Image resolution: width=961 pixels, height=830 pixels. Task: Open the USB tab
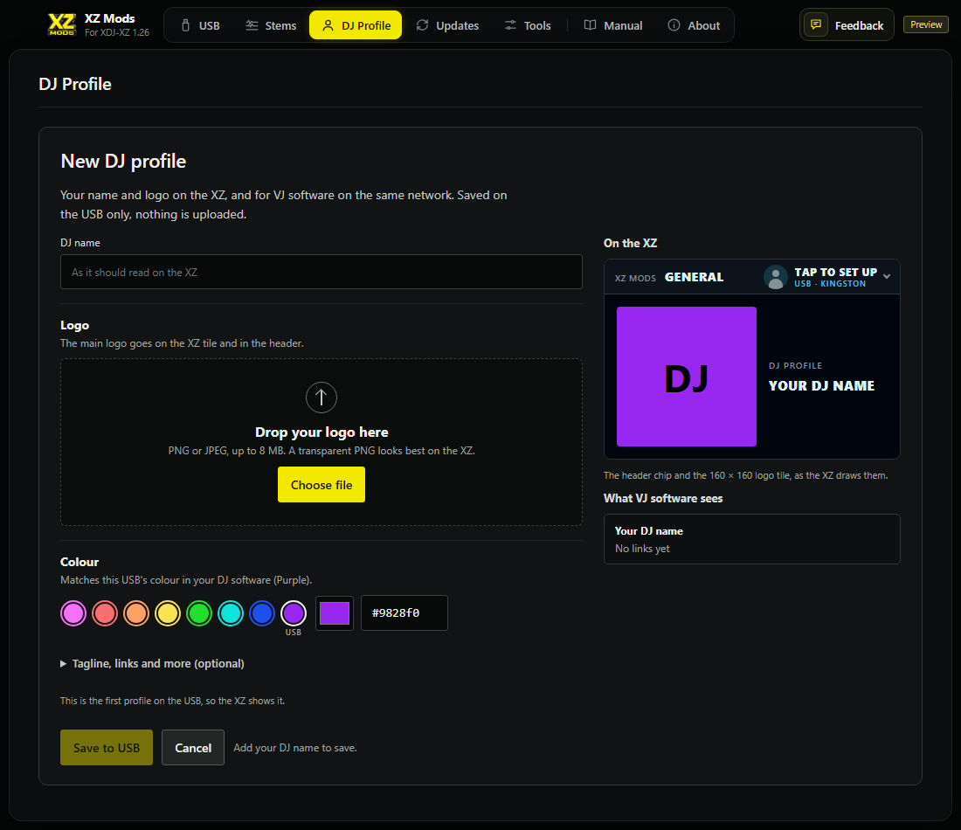pyautogui.click(x=200, y=25)
